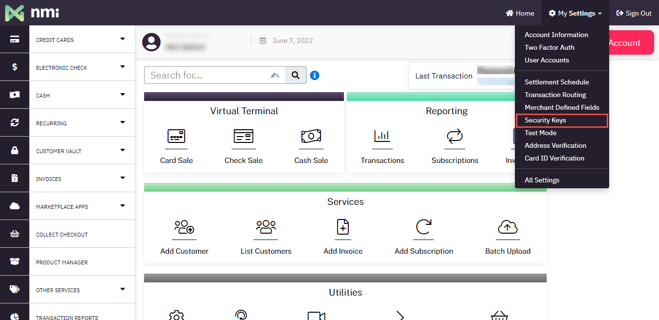Open the List Customers icon
The height and width of the screenshot is (320, 659).
[x=266, y=228]
